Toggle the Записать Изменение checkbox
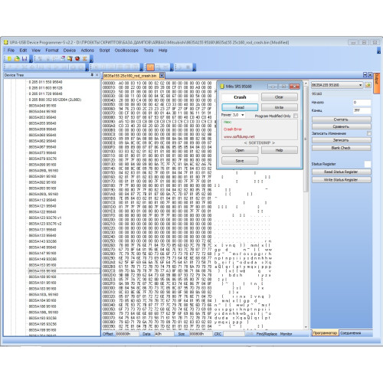This screenshot has width=383, height=383. tap(368, 133)
